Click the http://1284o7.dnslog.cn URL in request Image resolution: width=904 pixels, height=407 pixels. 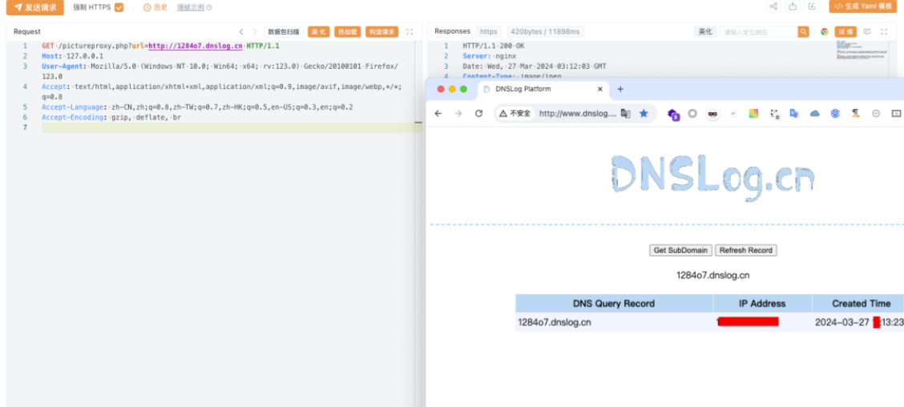[x=196, y=46]
